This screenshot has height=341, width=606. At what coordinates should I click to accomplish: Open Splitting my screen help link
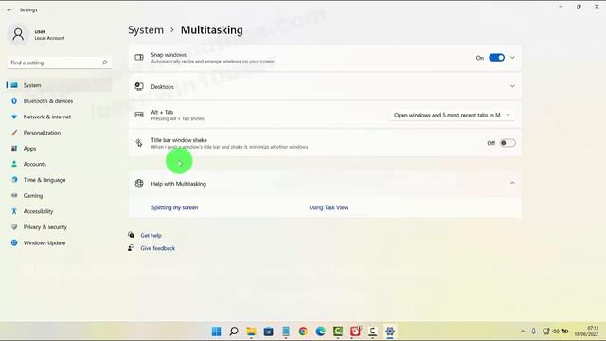[x=174, y=207]
